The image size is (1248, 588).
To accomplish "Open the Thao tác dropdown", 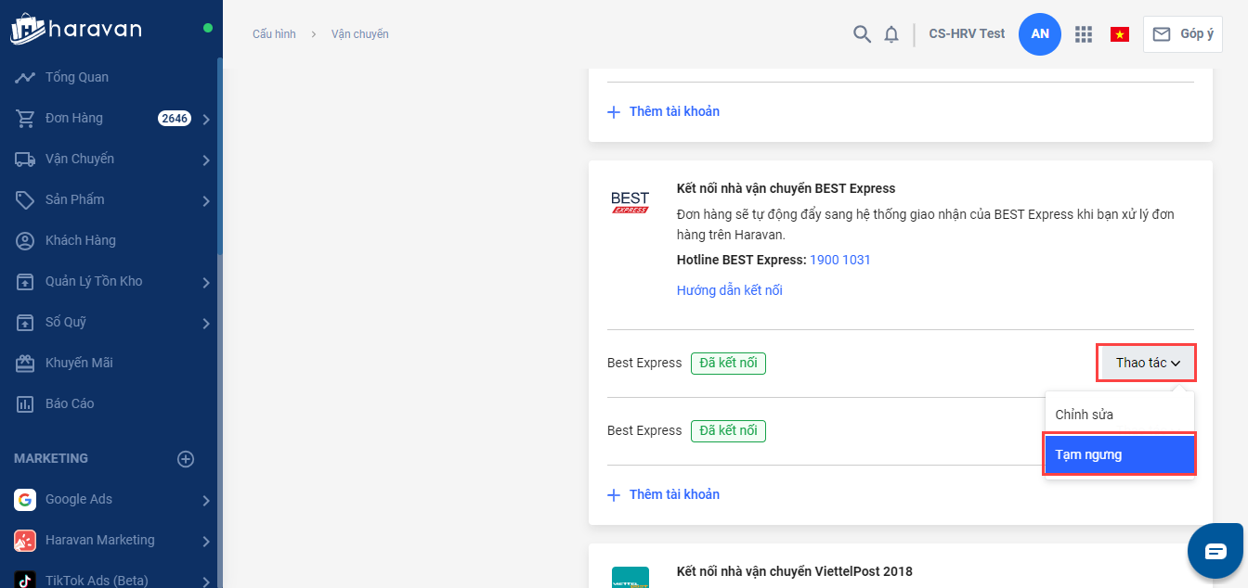I will (x=1147, y=363).
